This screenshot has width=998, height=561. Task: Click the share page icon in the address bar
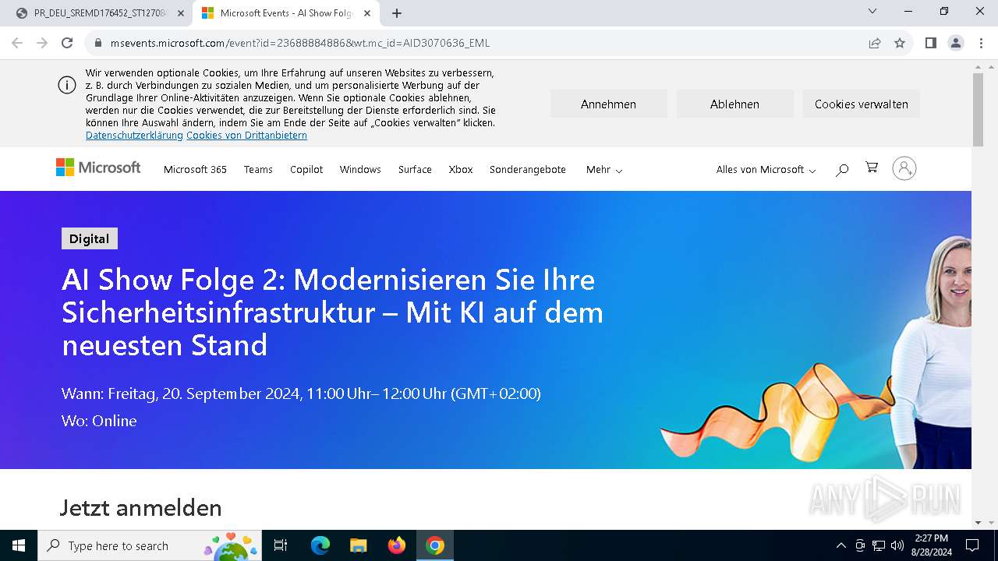[875, 43]
